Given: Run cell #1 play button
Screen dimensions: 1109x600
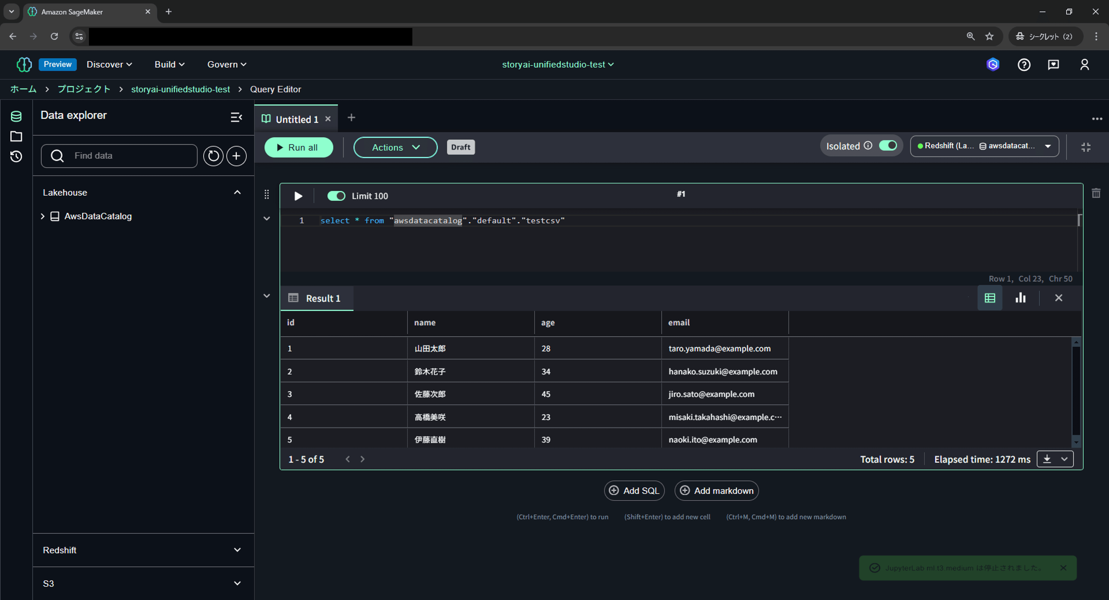Looking at the screenshot, I should [298, 196].
